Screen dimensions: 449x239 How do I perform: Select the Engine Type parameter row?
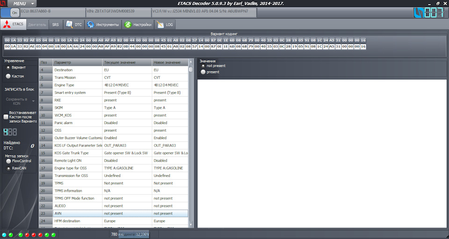[114, 85]
